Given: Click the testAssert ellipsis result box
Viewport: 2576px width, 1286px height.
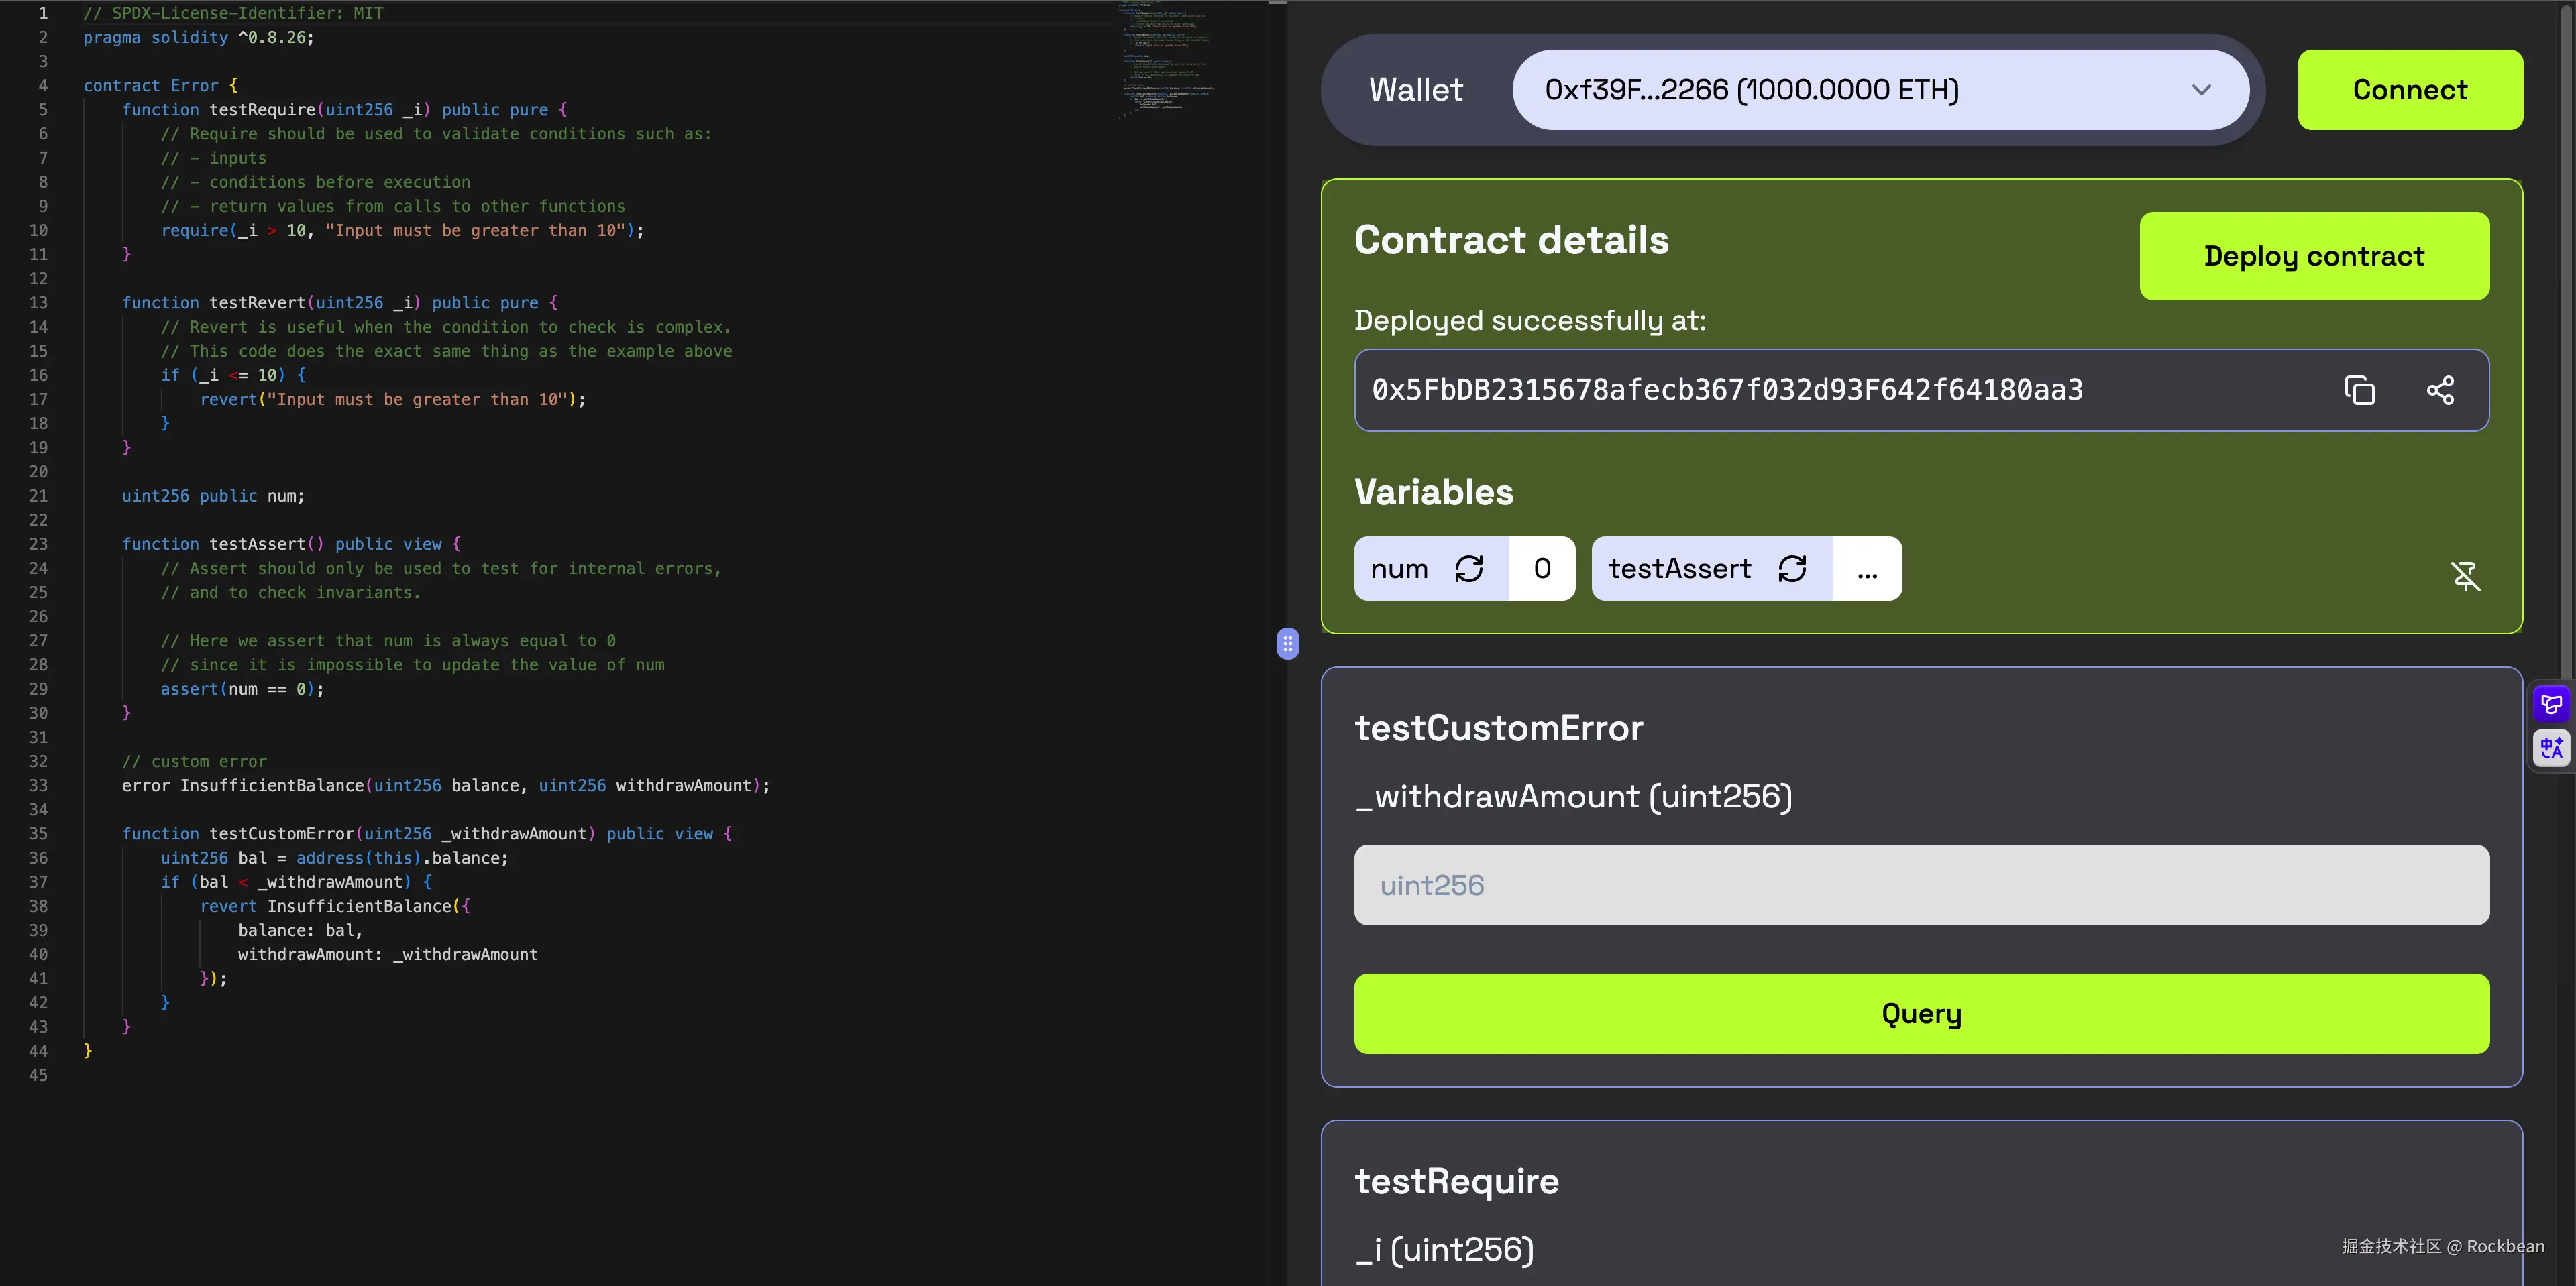Looking at the screenshot, I should [1867, 569].
